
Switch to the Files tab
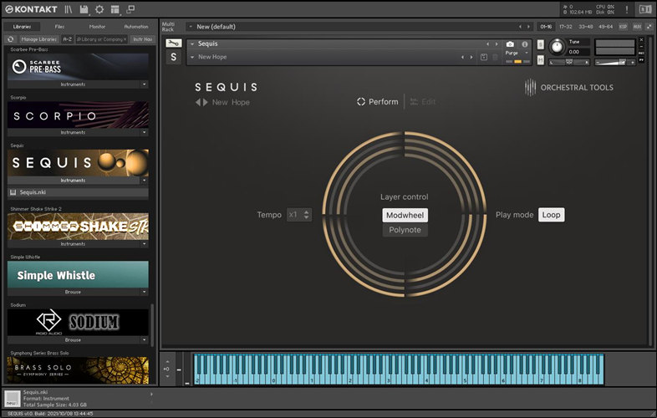(x=59, y=27)
